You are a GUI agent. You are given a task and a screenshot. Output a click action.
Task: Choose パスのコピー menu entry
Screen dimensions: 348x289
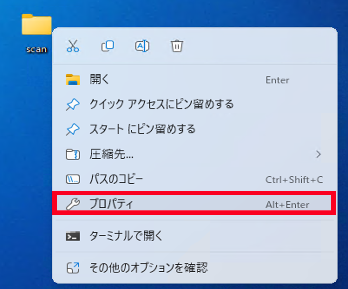[116, 180]
